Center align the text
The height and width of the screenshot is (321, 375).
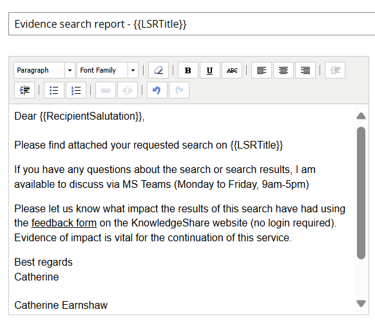pyautogui.click(x=284, y=70)
